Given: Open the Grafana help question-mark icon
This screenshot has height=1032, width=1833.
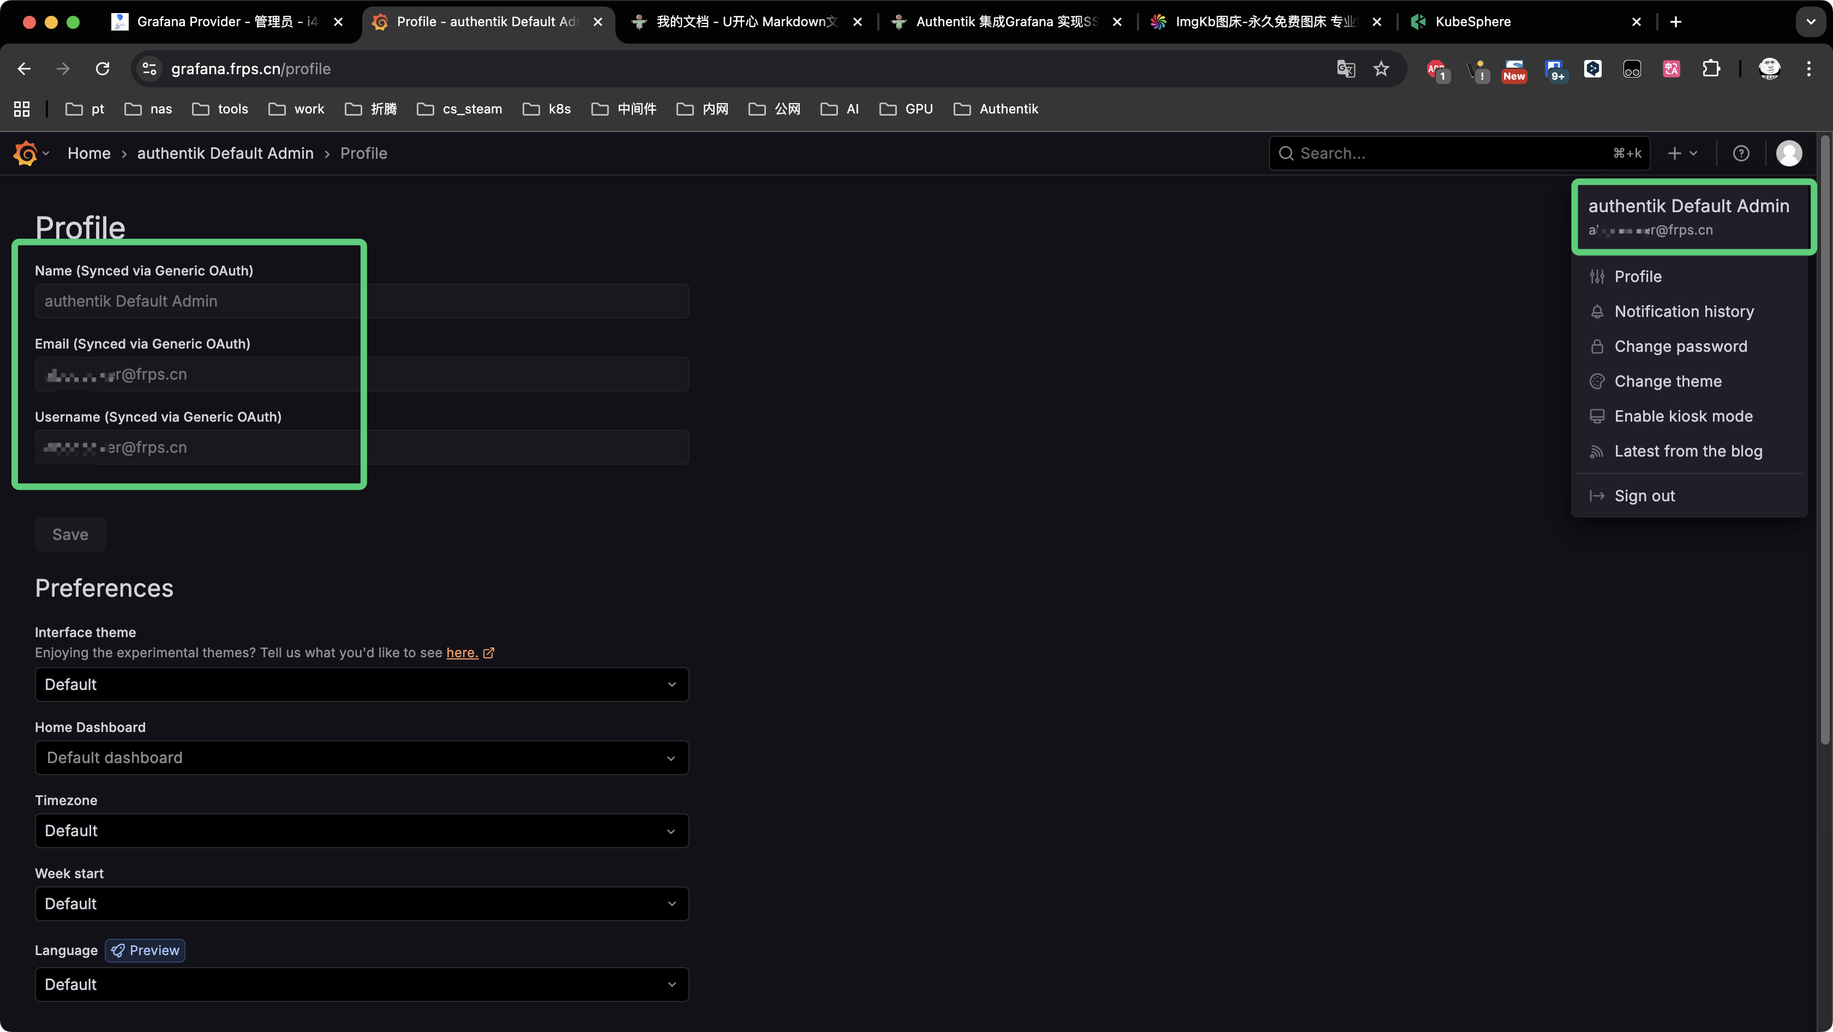Looking at the screenshot, I should pyautogui.click(x=1741, y=153).
